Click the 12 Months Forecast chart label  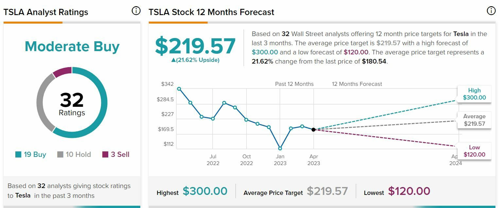tap(357, 84)
